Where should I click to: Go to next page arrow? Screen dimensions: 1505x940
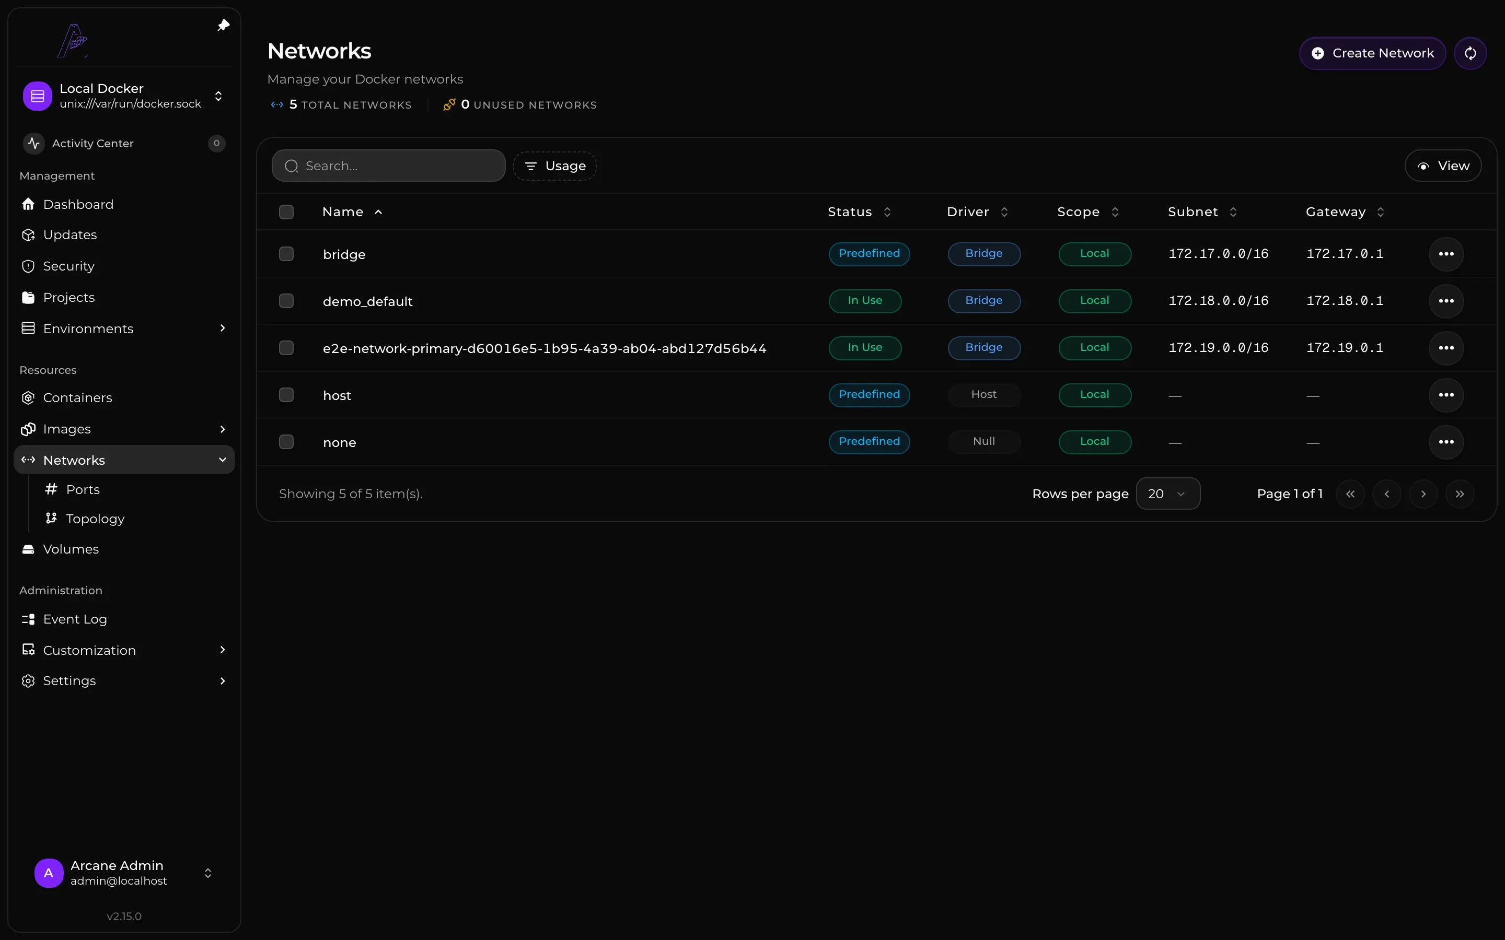coord(1423,494)
